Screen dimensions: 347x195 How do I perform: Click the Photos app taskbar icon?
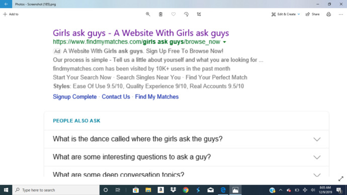pyautogui.click(x=235, y=190)
